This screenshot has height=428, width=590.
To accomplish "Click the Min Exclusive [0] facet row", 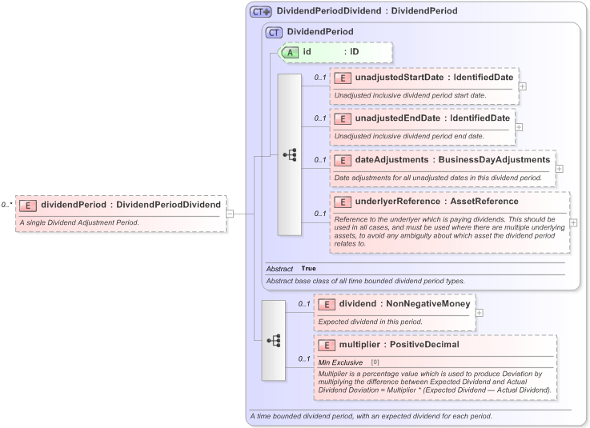I will pyautogui.click(x=436, y=362).
